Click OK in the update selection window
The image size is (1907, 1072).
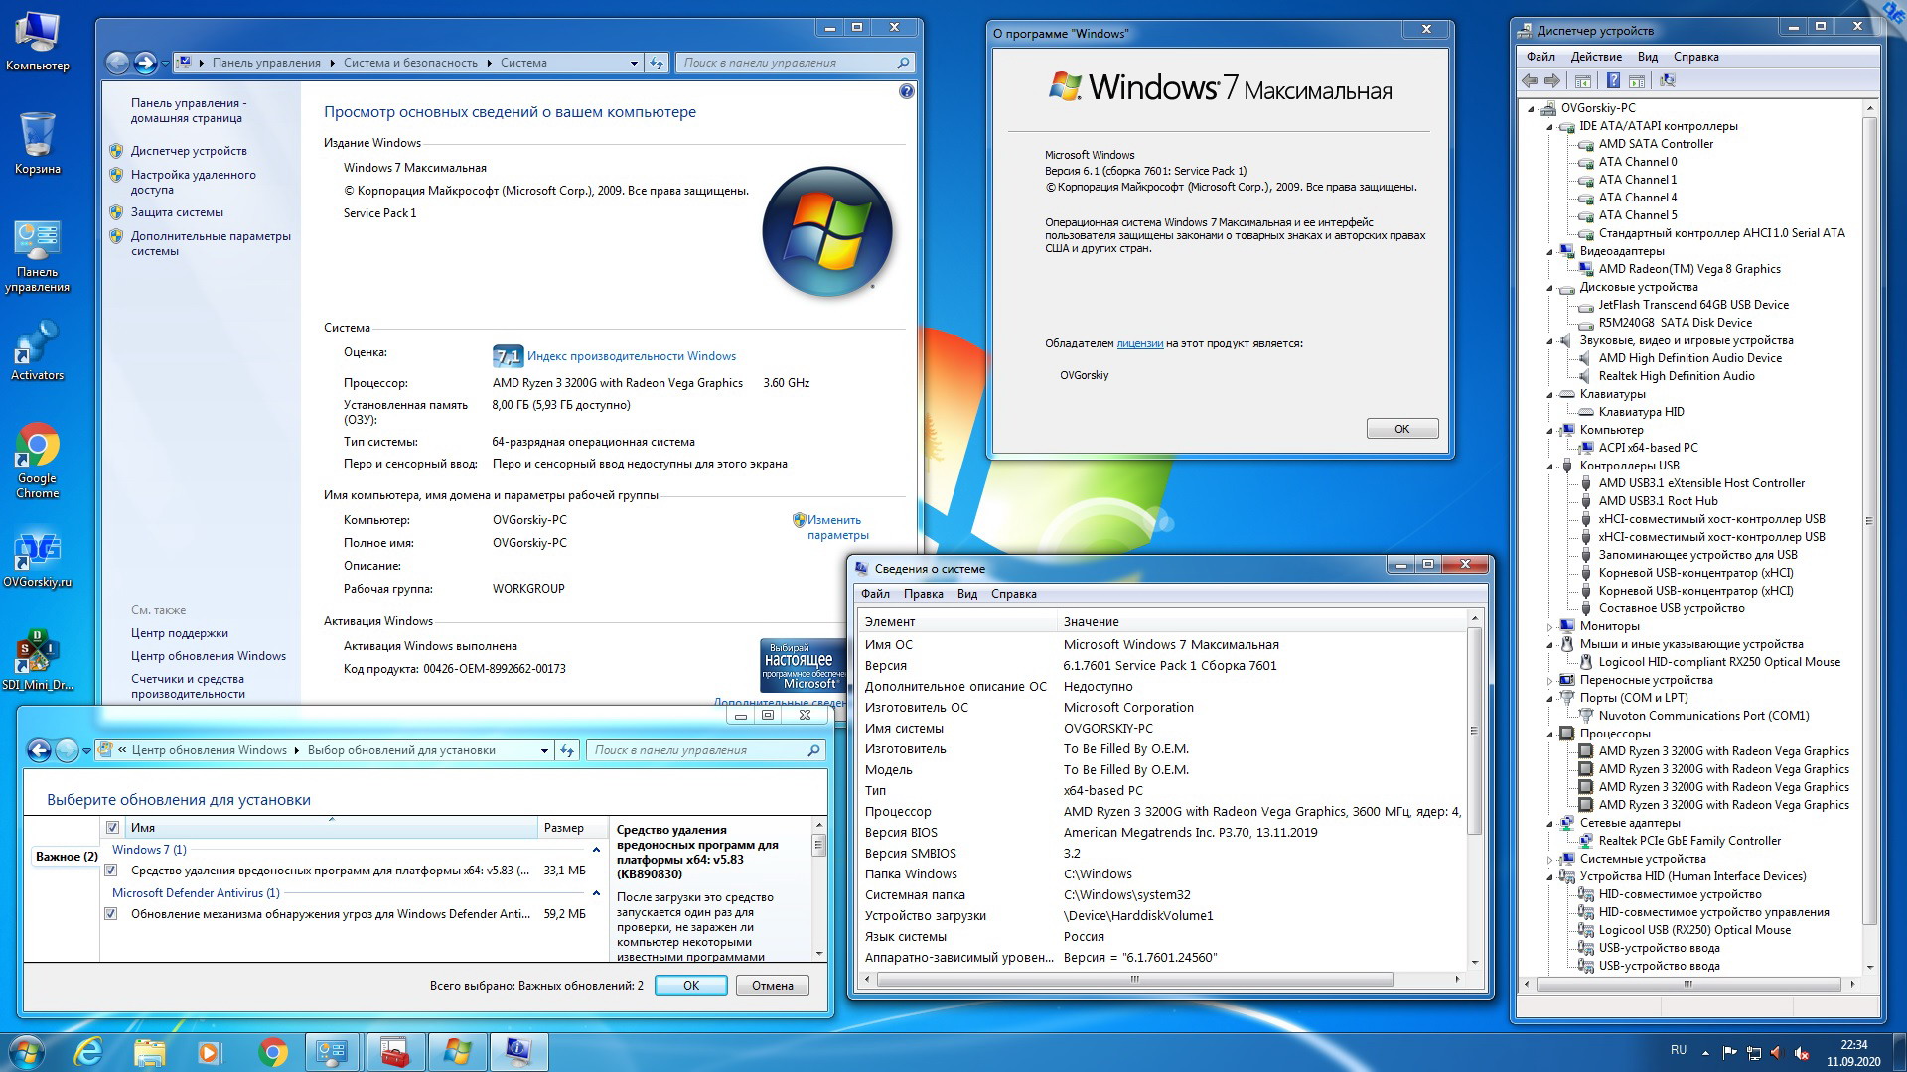pos(690,986)
